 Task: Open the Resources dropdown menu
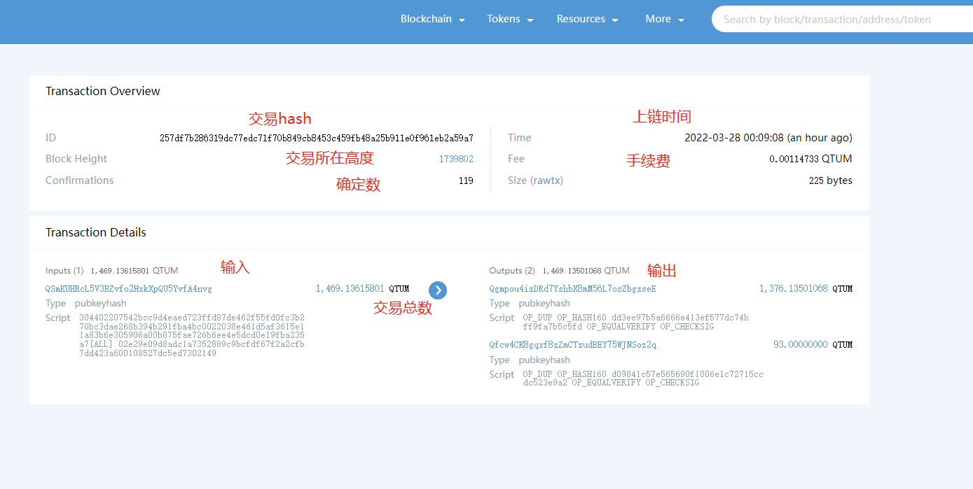[x=587, y=20]
